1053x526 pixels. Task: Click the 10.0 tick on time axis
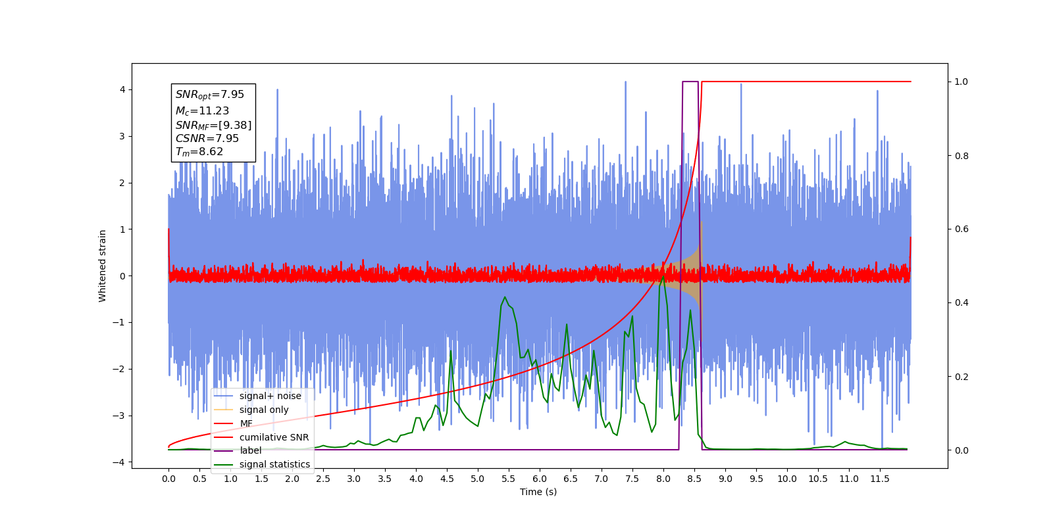click(787, 479)
